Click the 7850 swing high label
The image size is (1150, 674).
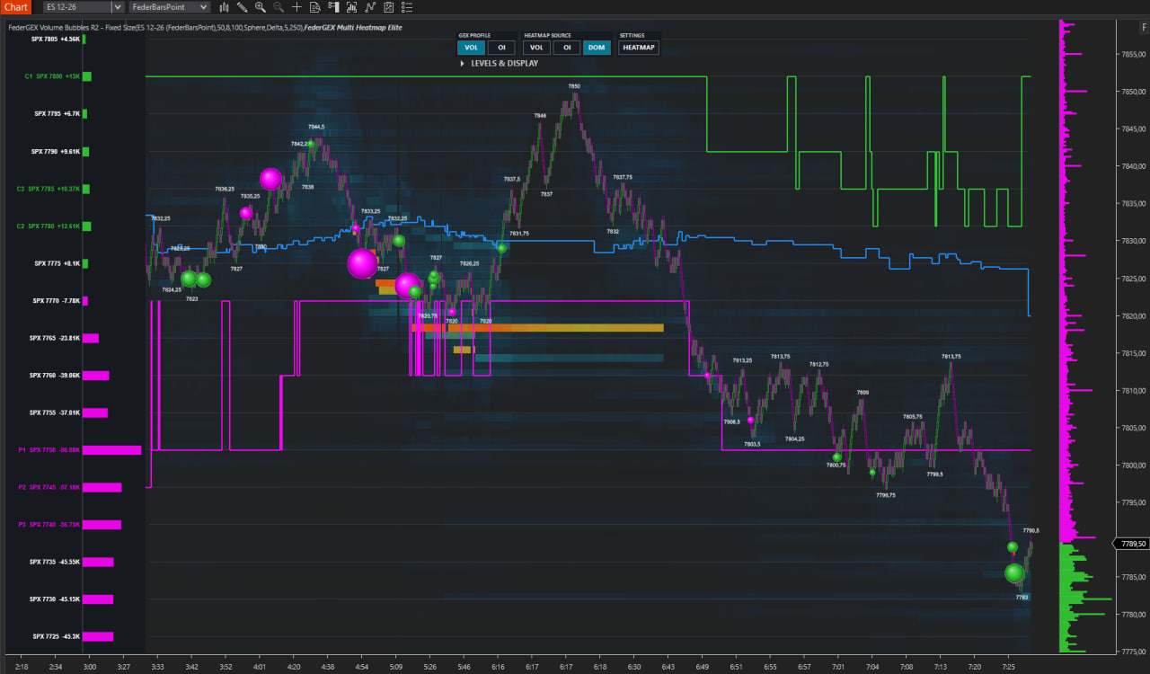pos(574,86)
